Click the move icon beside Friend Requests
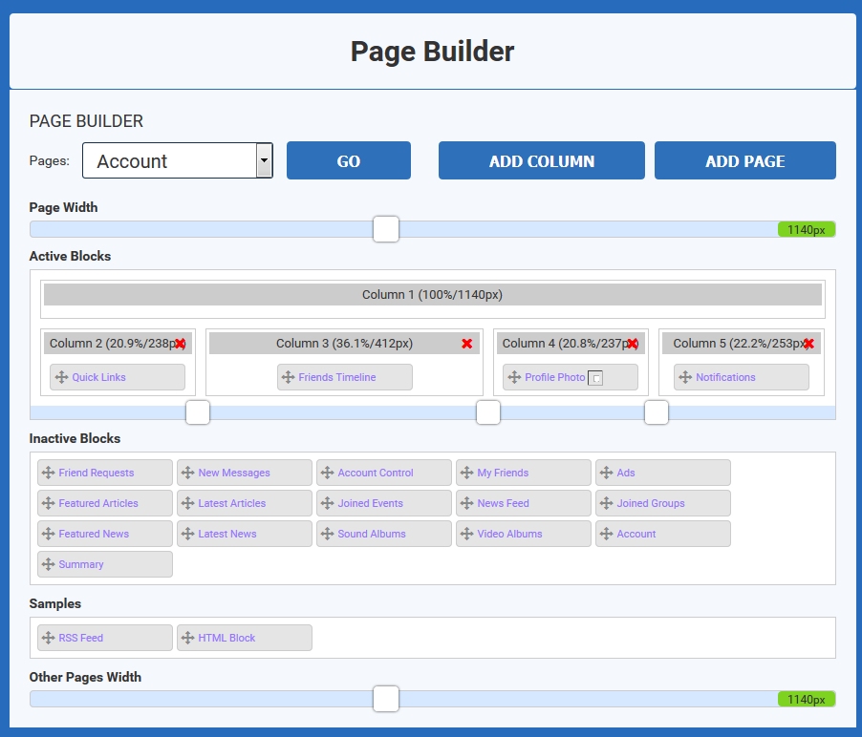Viewport: 862px width, 737px height. point(48,473)
